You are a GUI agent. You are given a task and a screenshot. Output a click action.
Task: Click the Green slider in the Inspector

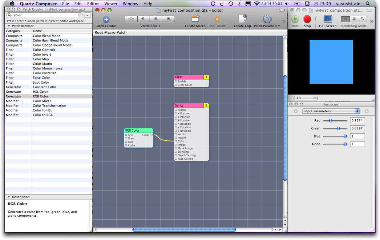(338, 128)
